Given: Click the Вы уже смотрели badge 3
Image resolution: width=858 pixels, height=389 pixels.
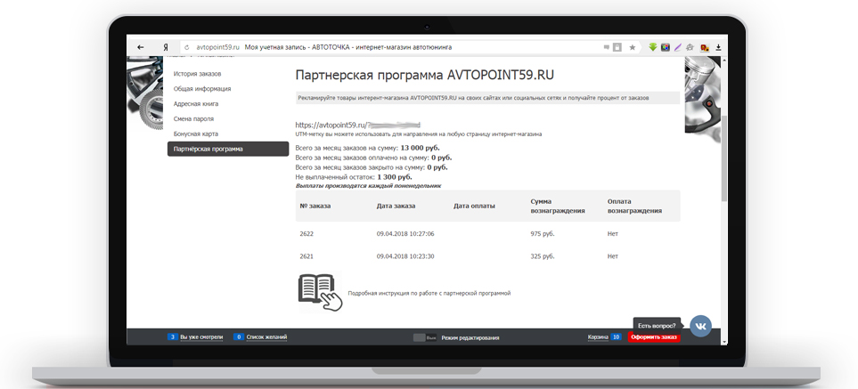Looking at the screenshot, I should point(172,337).
